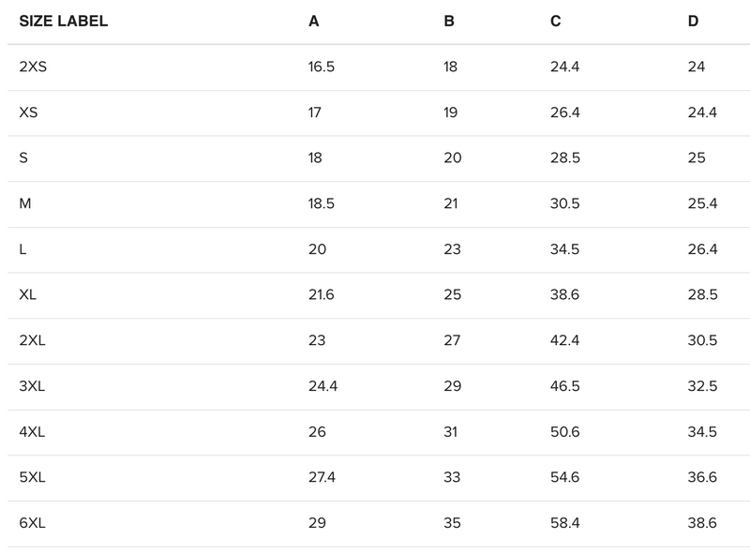The height and width of the screenshot is (554, 750).
Task: Select column header A
Action: pyautogui.click(x=314, y=21)
